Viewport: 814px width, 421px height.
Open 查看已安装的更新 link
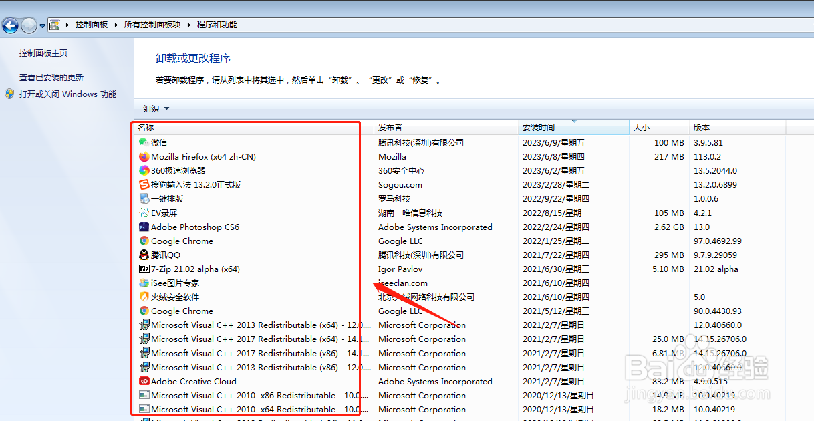[51, 78]
